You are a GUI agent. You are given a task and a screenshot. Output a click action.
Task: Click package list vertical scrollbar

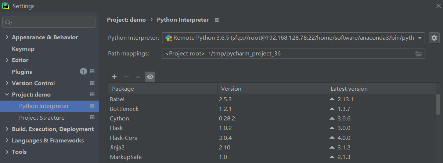point(438,105)
